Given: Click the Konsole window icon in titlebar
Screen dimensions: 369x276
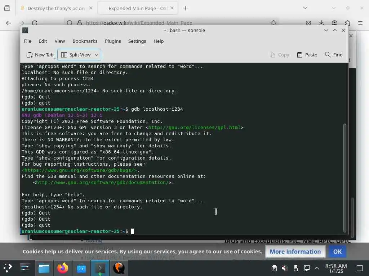Looking at the screenshot, I should tap(25, 30).
